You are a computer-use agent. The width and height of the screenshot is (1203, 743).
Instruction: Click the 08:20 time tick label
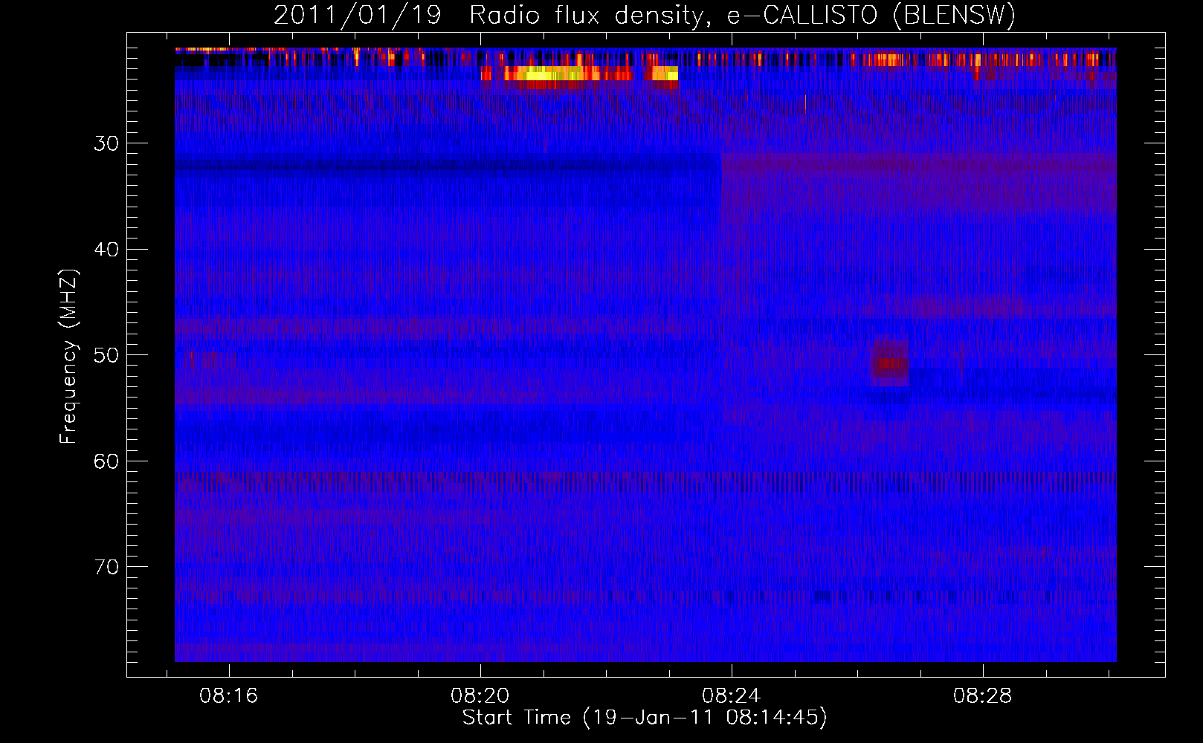480,696
